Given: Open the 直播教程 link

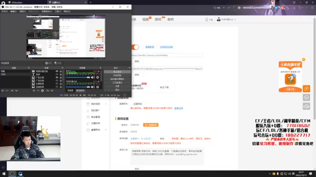Looking at the screenshot, I should [x=150, y=47].
